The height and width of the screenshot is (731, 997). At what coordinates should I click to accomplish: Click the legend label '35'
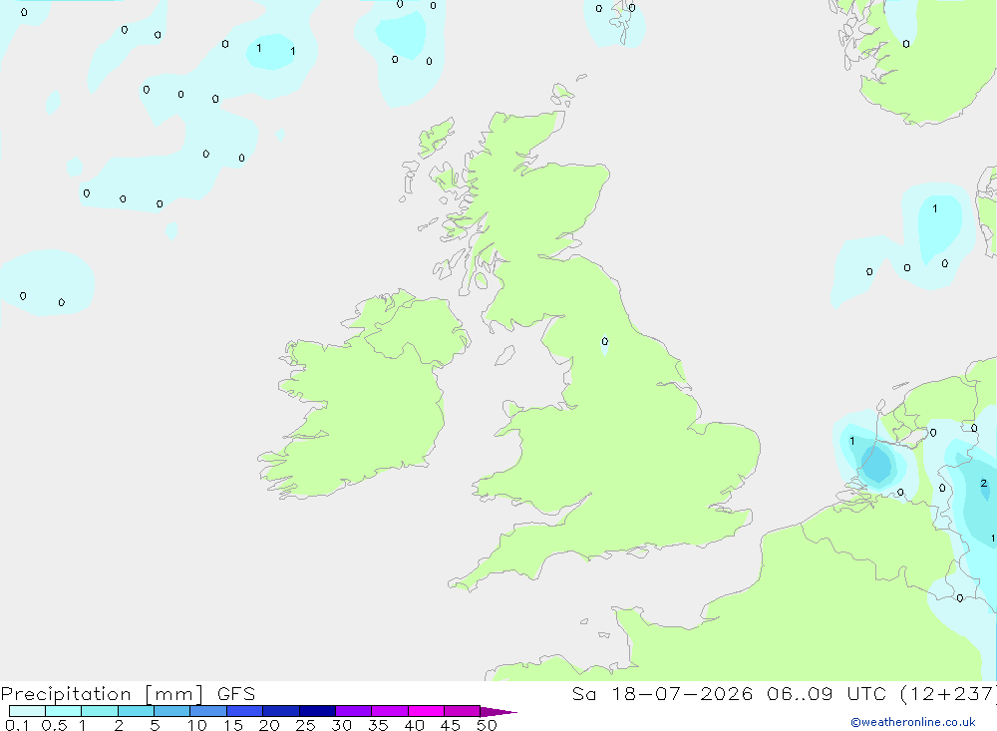coord(378,725)
